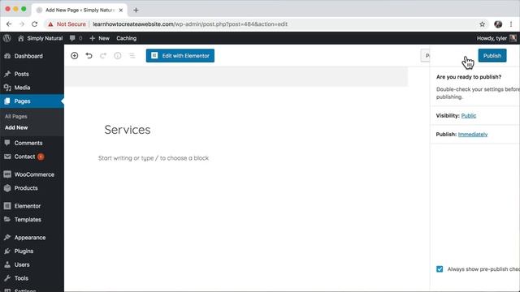520x292 pixels.
Task: Show content structure info icon
Action: point(117,56)
